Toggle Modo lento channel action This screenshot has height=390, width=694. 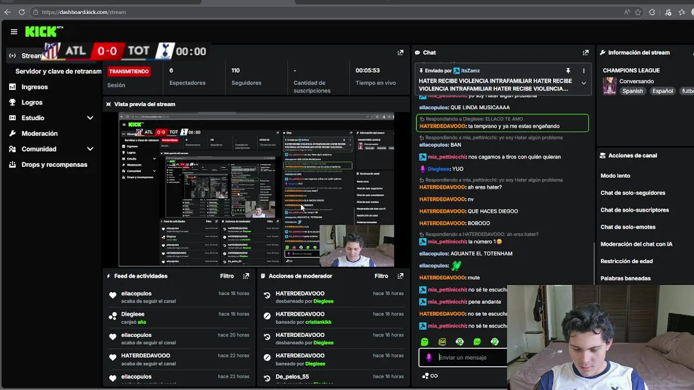pos(615,175)
